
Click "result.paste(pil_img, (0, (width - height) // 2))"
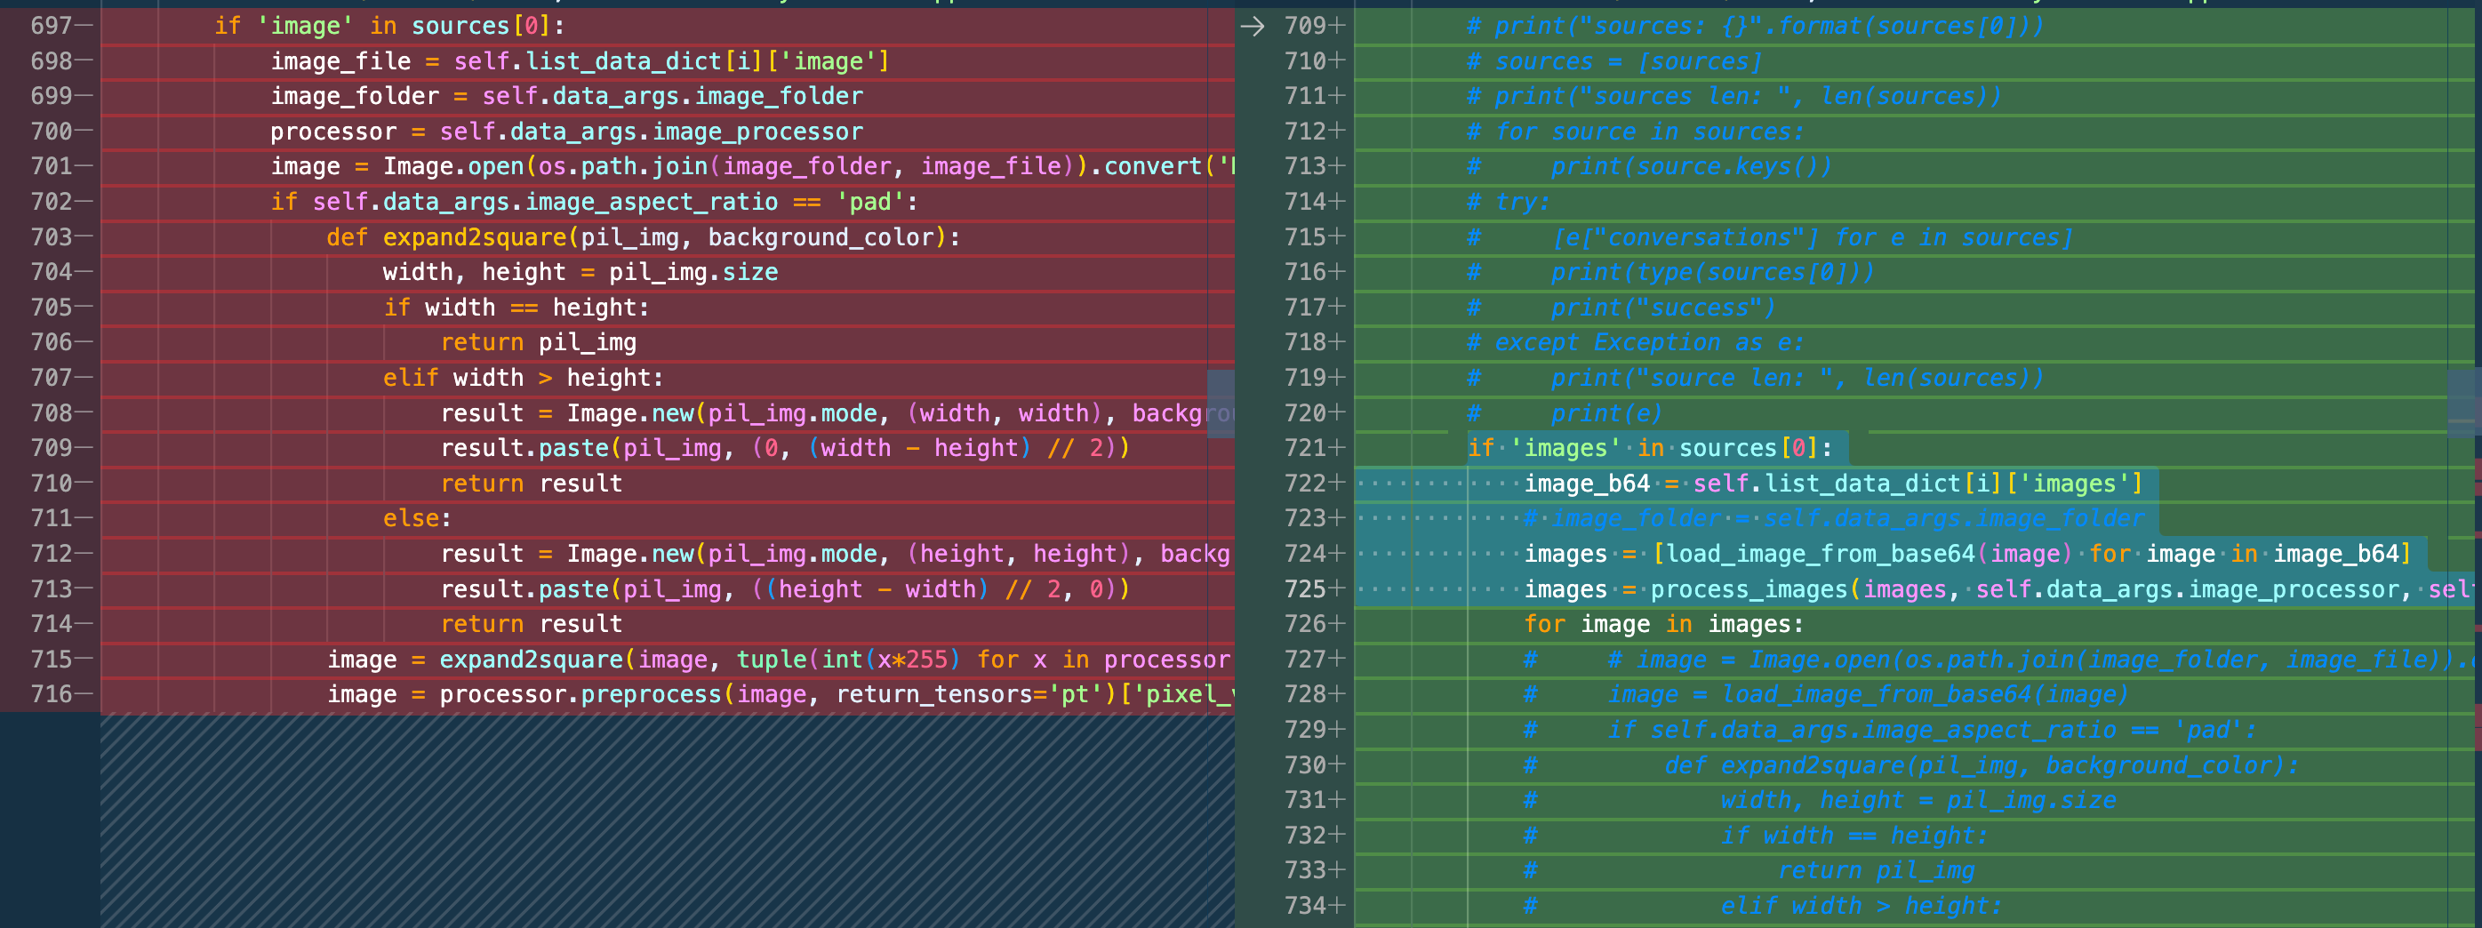(785, 448)
